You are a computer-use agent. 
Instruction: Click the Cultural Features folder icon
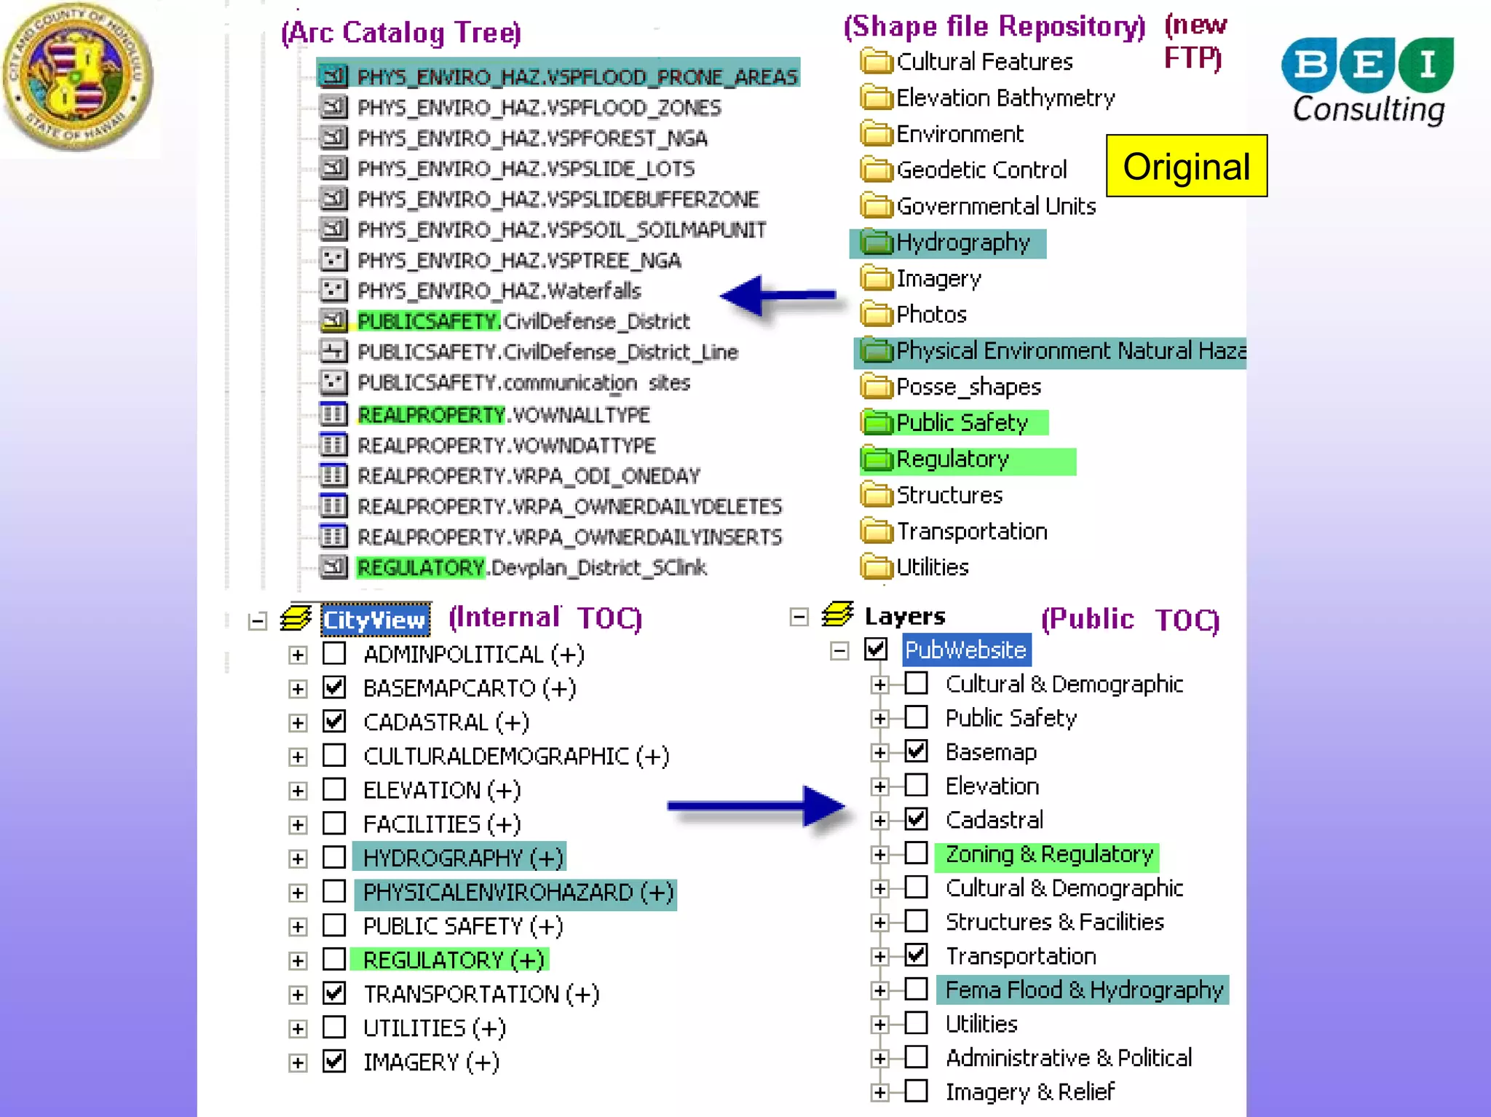point(876,62)
